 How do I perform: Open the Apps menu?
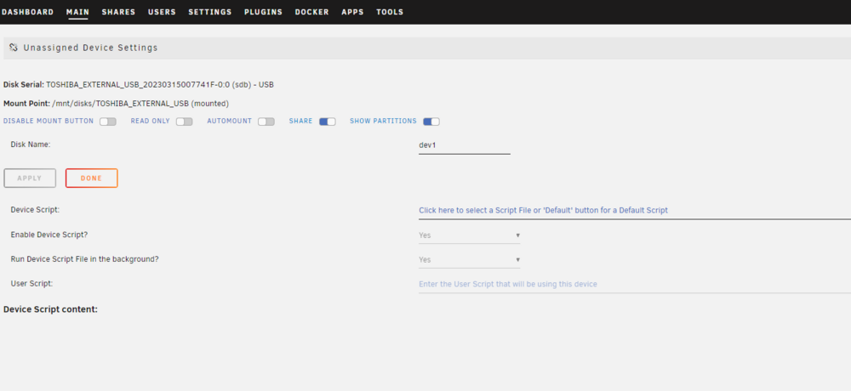353,12
